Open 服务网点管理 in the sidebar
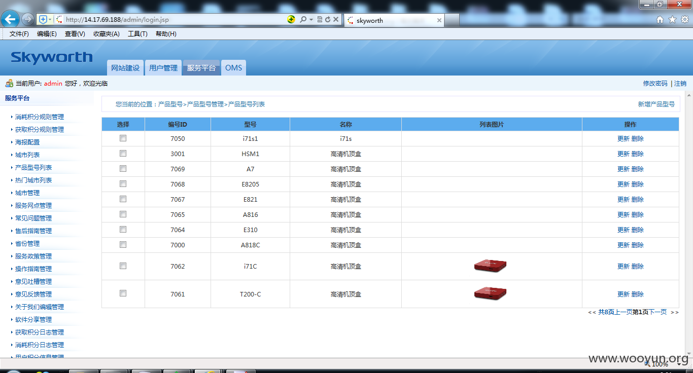This screenshot has height=373, width=693. (x=33, y=206)
